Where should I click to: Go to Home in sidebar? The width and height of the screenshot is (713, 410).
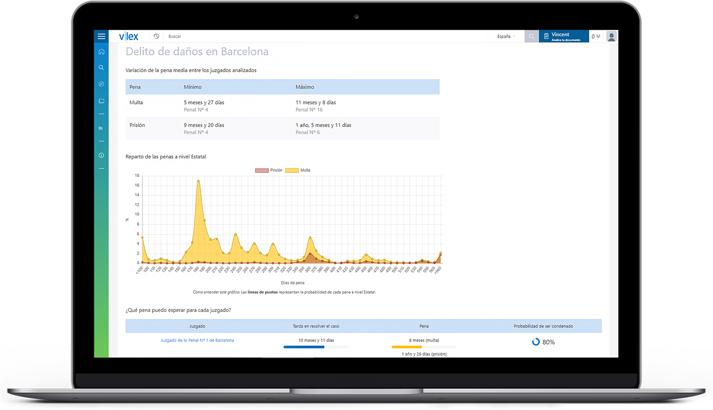point(101,52)
